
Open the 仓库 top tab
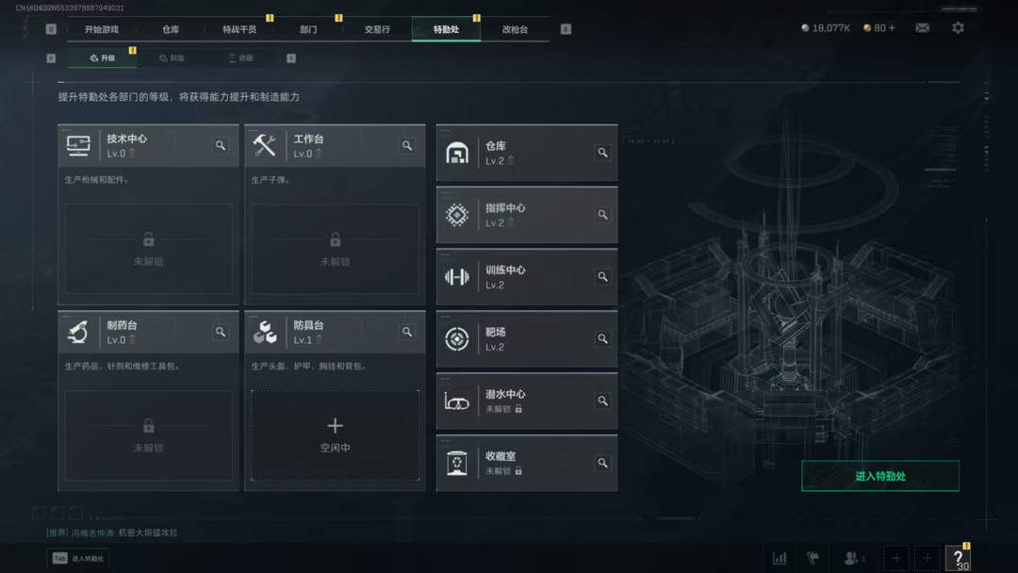[171, 29]
